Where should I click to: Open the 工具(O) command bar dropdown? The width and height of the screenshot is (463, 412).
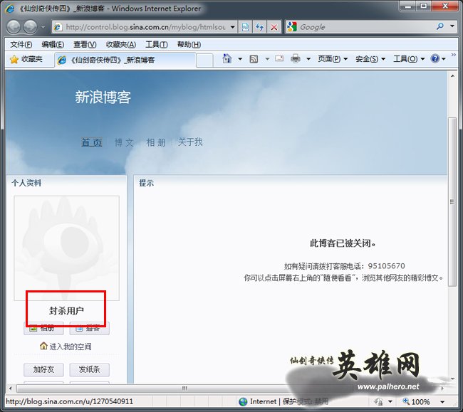coord(407,59)
